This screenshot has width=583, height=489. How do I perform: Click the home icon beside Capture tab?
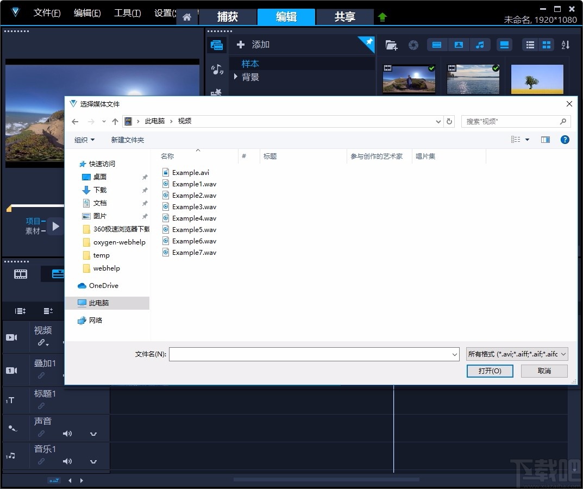[187, 17]
